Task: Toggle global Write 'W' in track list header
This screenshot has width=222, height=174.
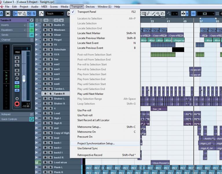Action: 61,20
